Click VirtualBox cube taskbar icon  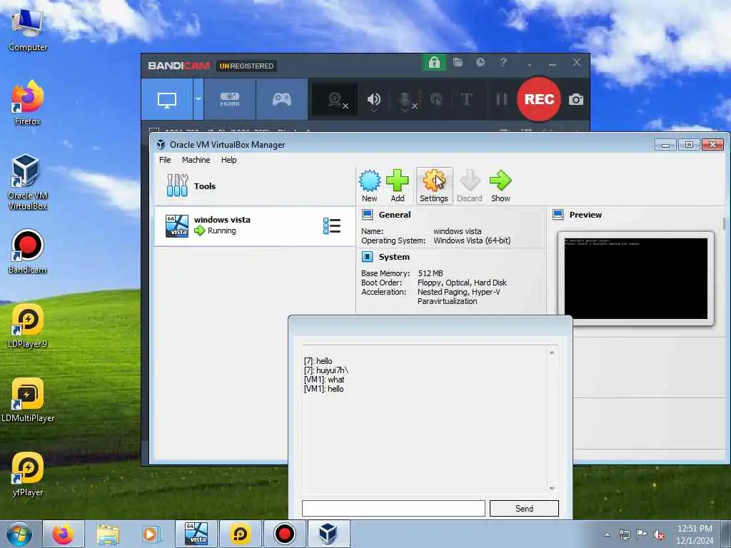click(328, 534)
